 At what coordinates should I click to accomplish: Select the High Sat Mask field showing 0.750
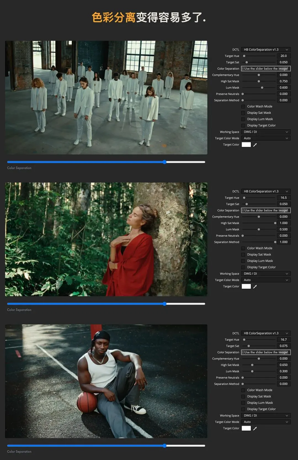[x=284, y=81]
